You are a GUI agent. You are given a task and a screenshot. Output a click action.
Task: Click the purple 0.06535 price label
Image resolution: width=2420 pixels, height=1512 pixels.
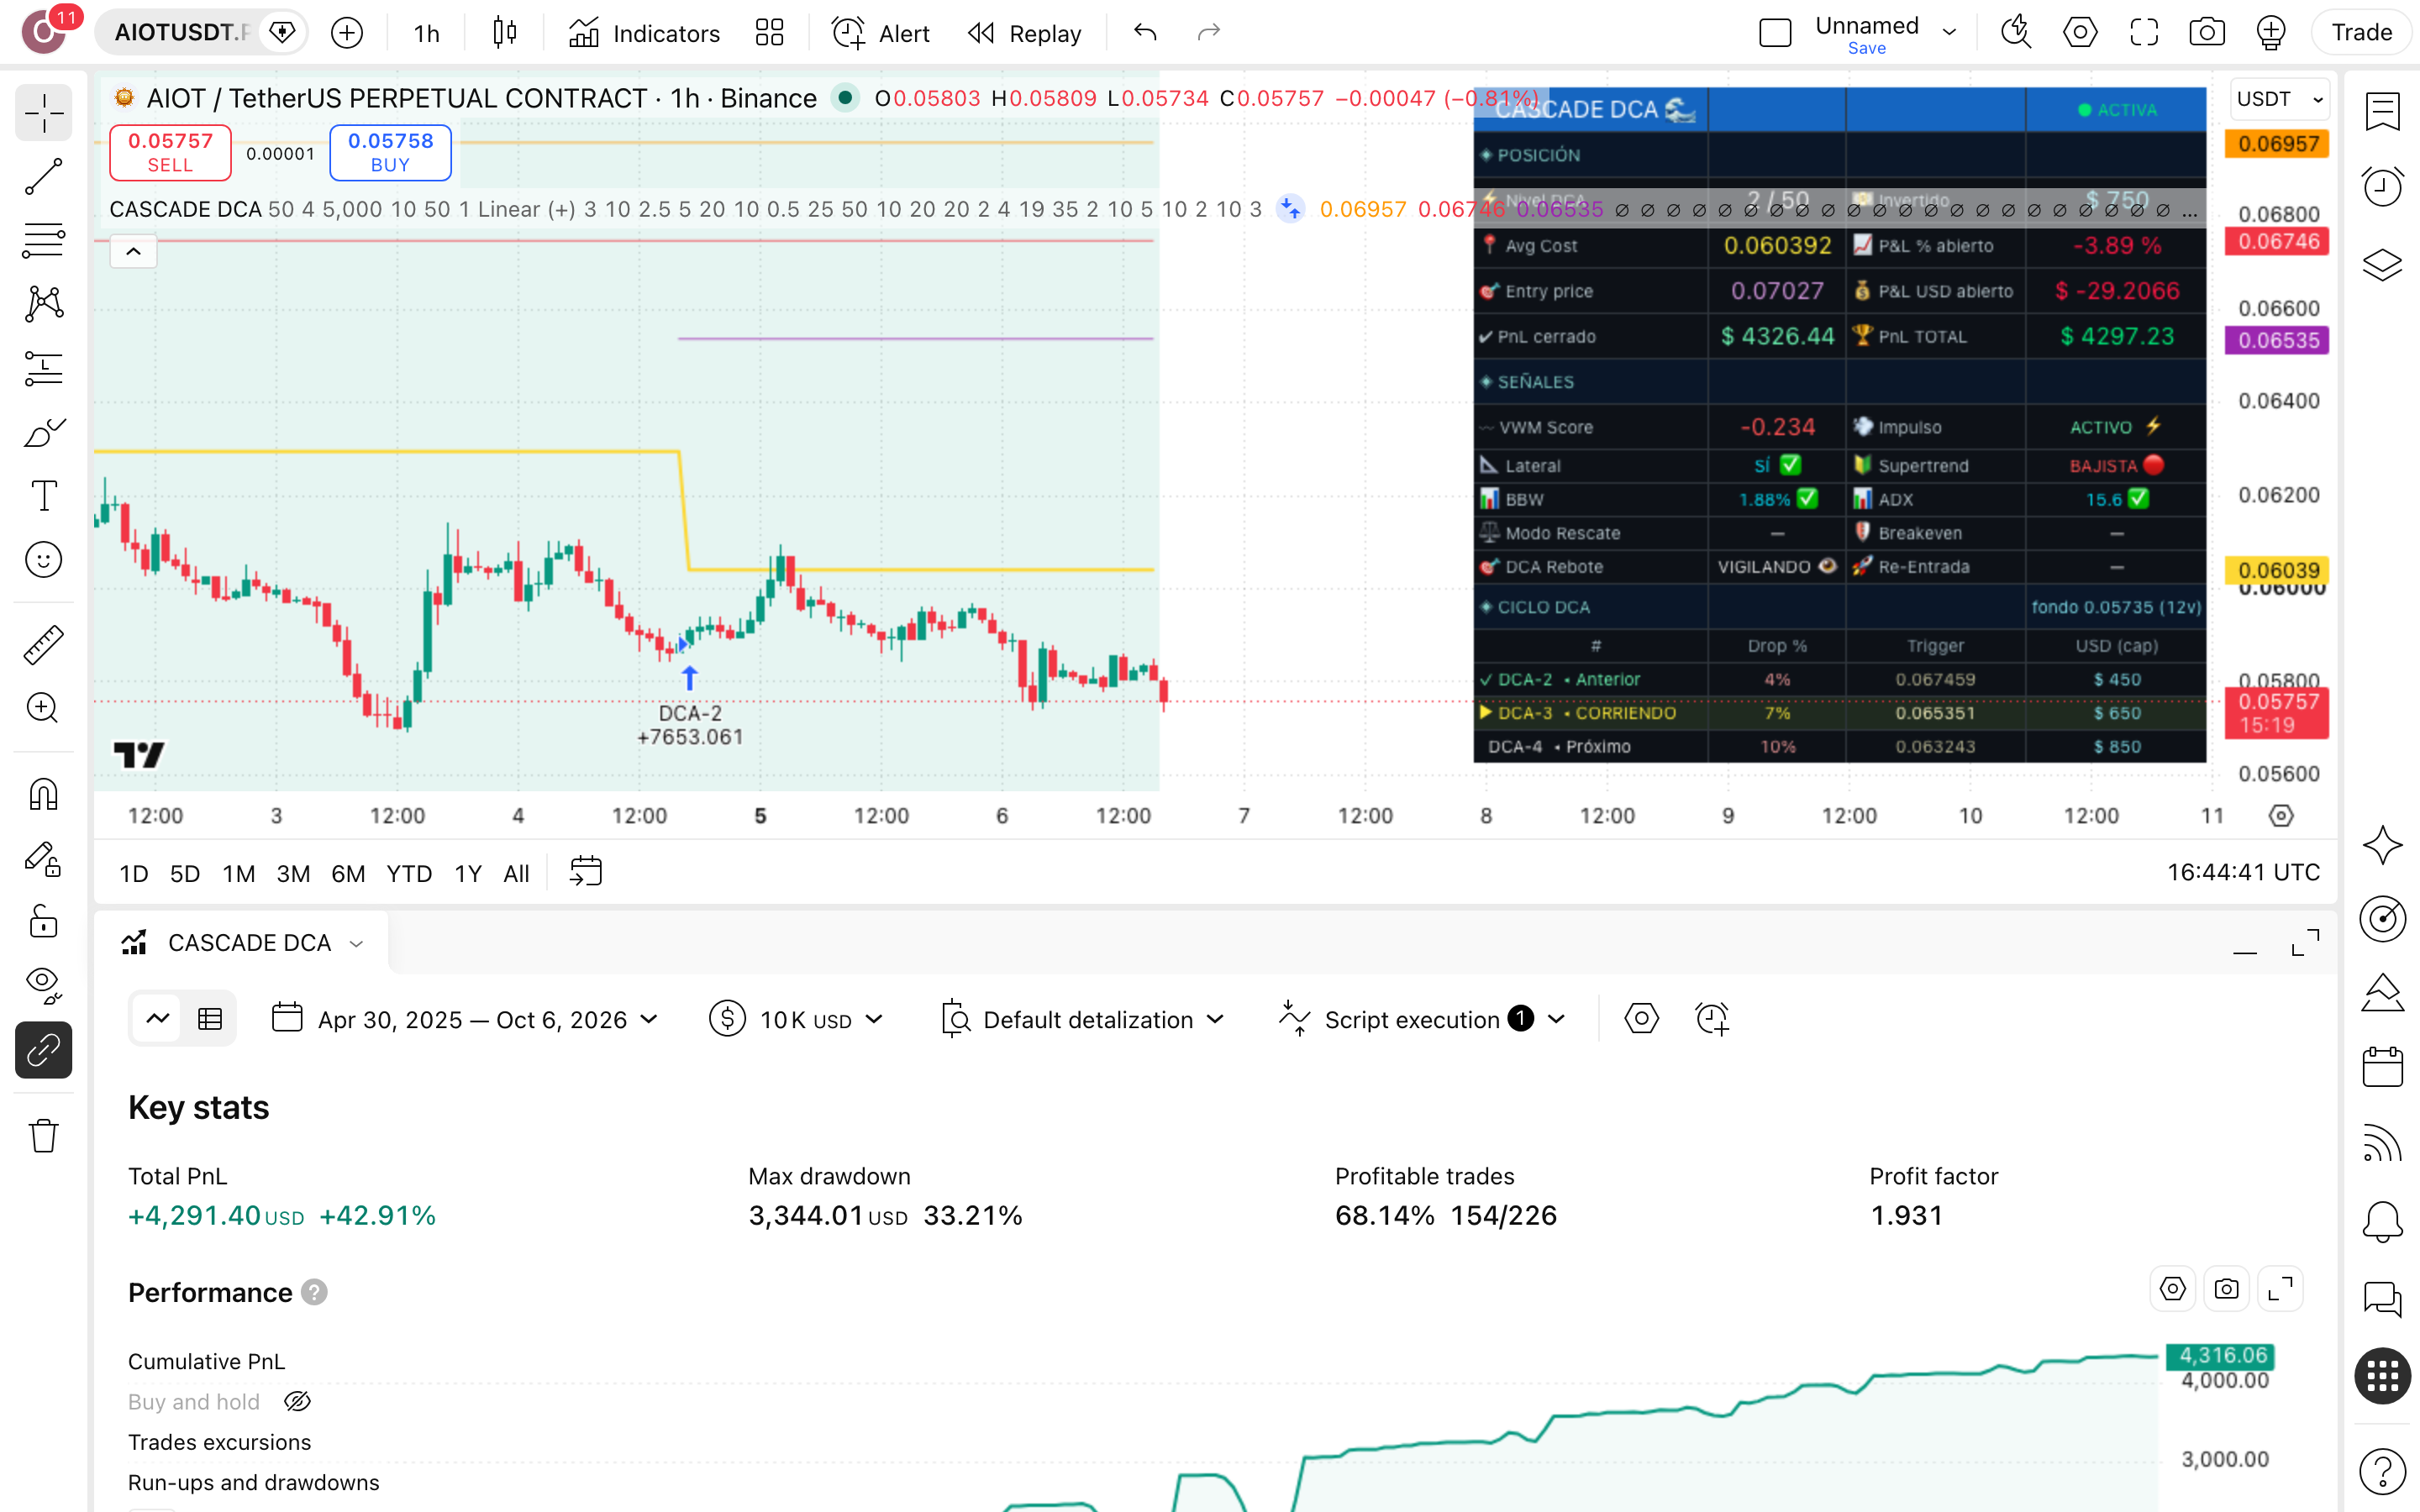[x=2277, y=340]
